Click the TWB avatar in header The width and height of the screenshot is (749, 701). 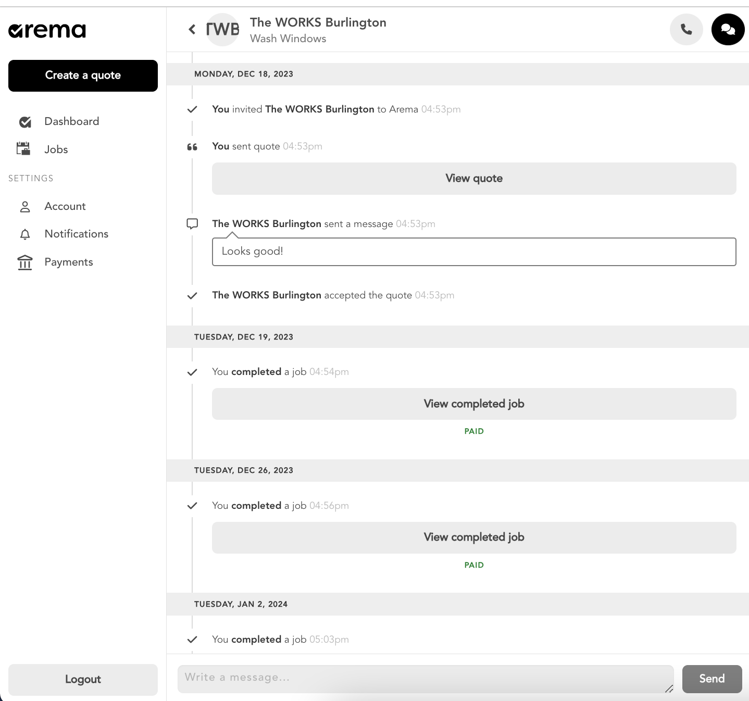point(223,30)
